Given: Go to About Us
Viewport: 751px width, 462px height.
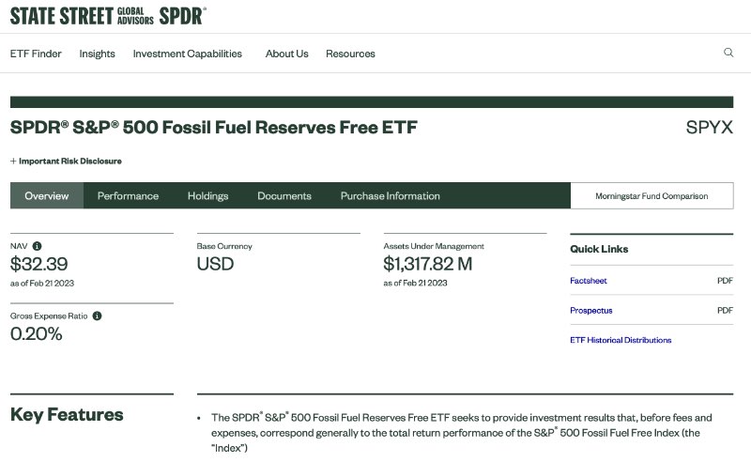Looking at the screenshot, I should (x=287, y=54).
